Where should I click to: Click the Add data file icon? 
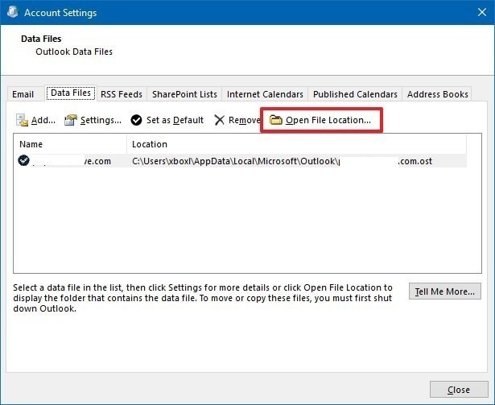(23, 121)
